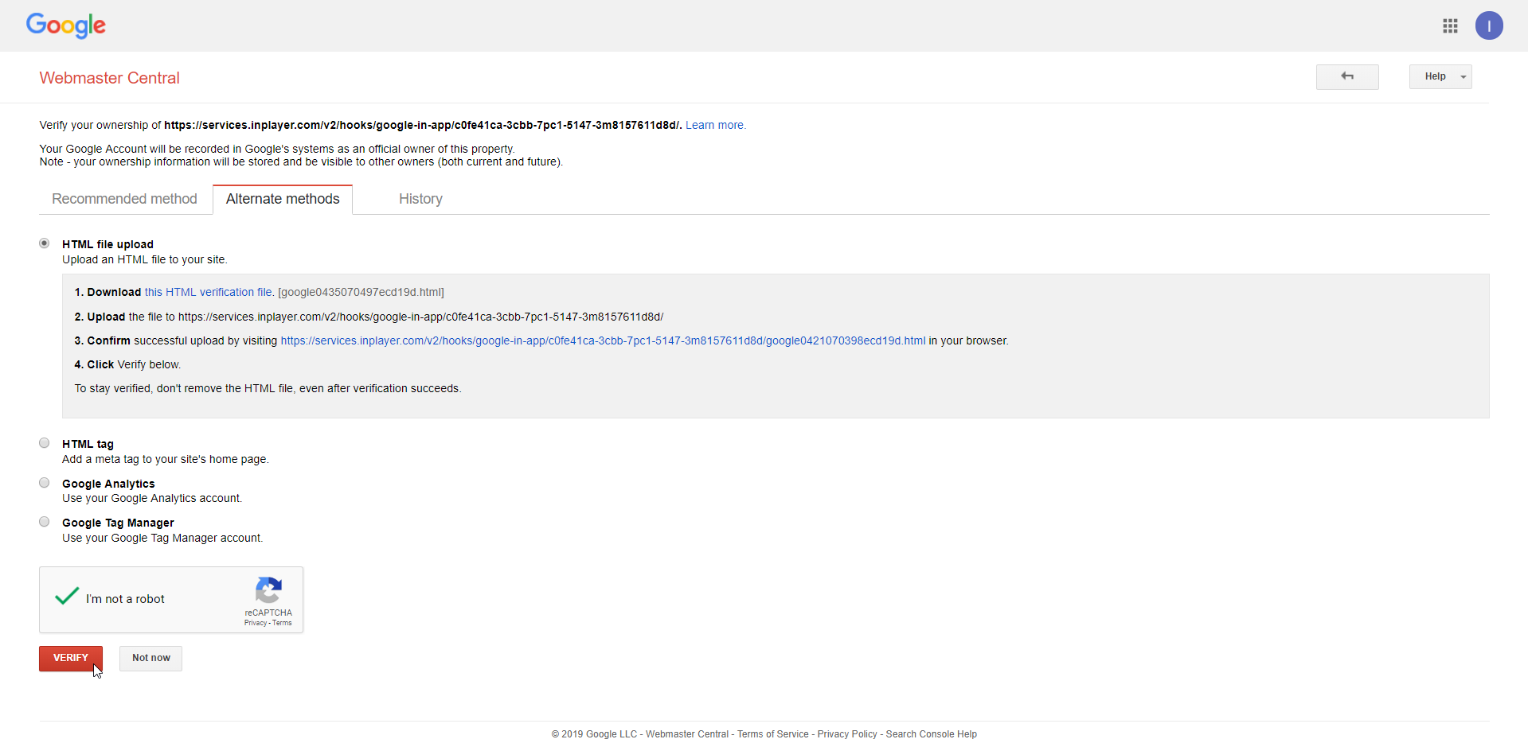This screenshot has height=743, width=1528.
Task: Click 'Upload an HTML file to your site.' text
Action: click(145, 259)
